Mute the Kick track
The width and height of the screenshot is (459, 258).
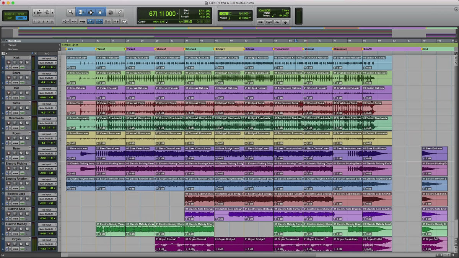(x=27, y=63)
